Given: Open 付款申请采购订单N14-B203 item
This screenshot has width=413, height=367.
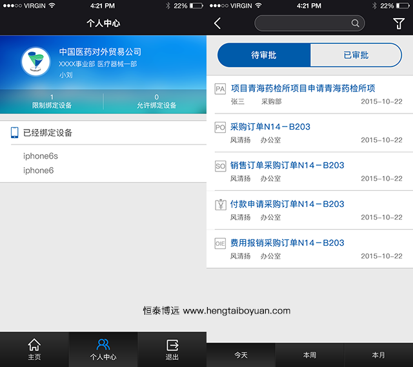Looking at the screenshot, I should click(310, 210).
